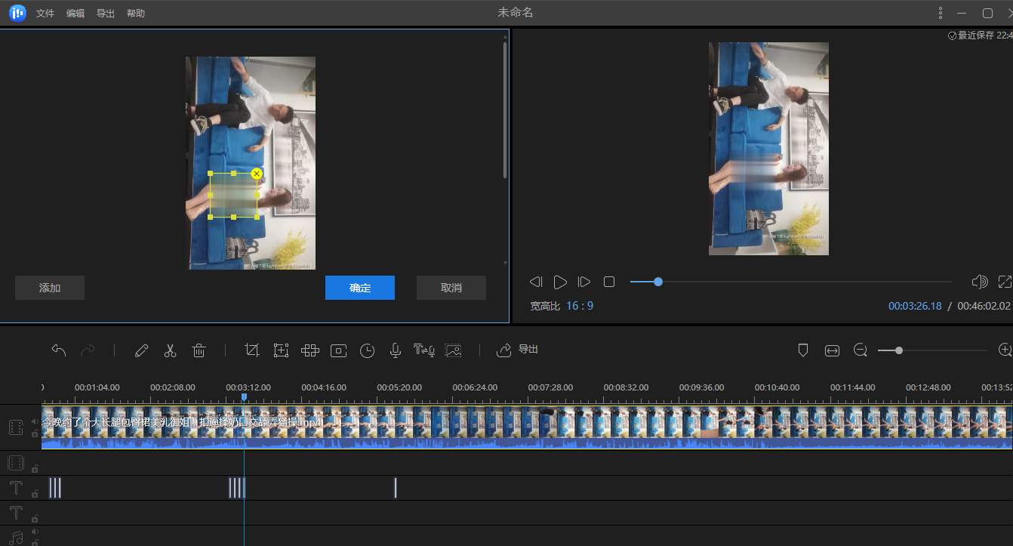Click the freeze frame icon
The width and height of the screenshot is (1013, 546).
point(338,350)
